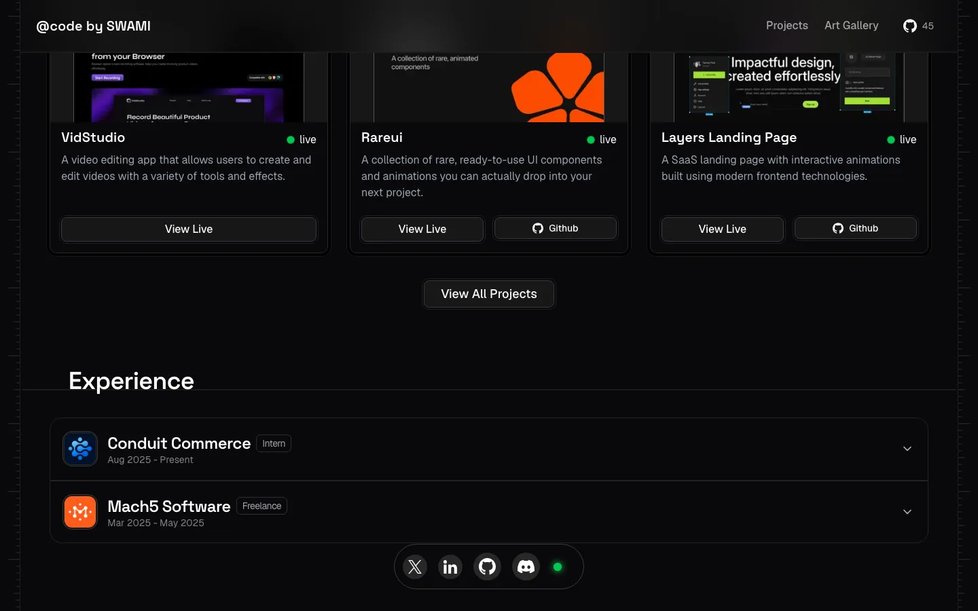
Task: Open View Live for Rareui
Action: pyautogui.click(x=422, y=229)
